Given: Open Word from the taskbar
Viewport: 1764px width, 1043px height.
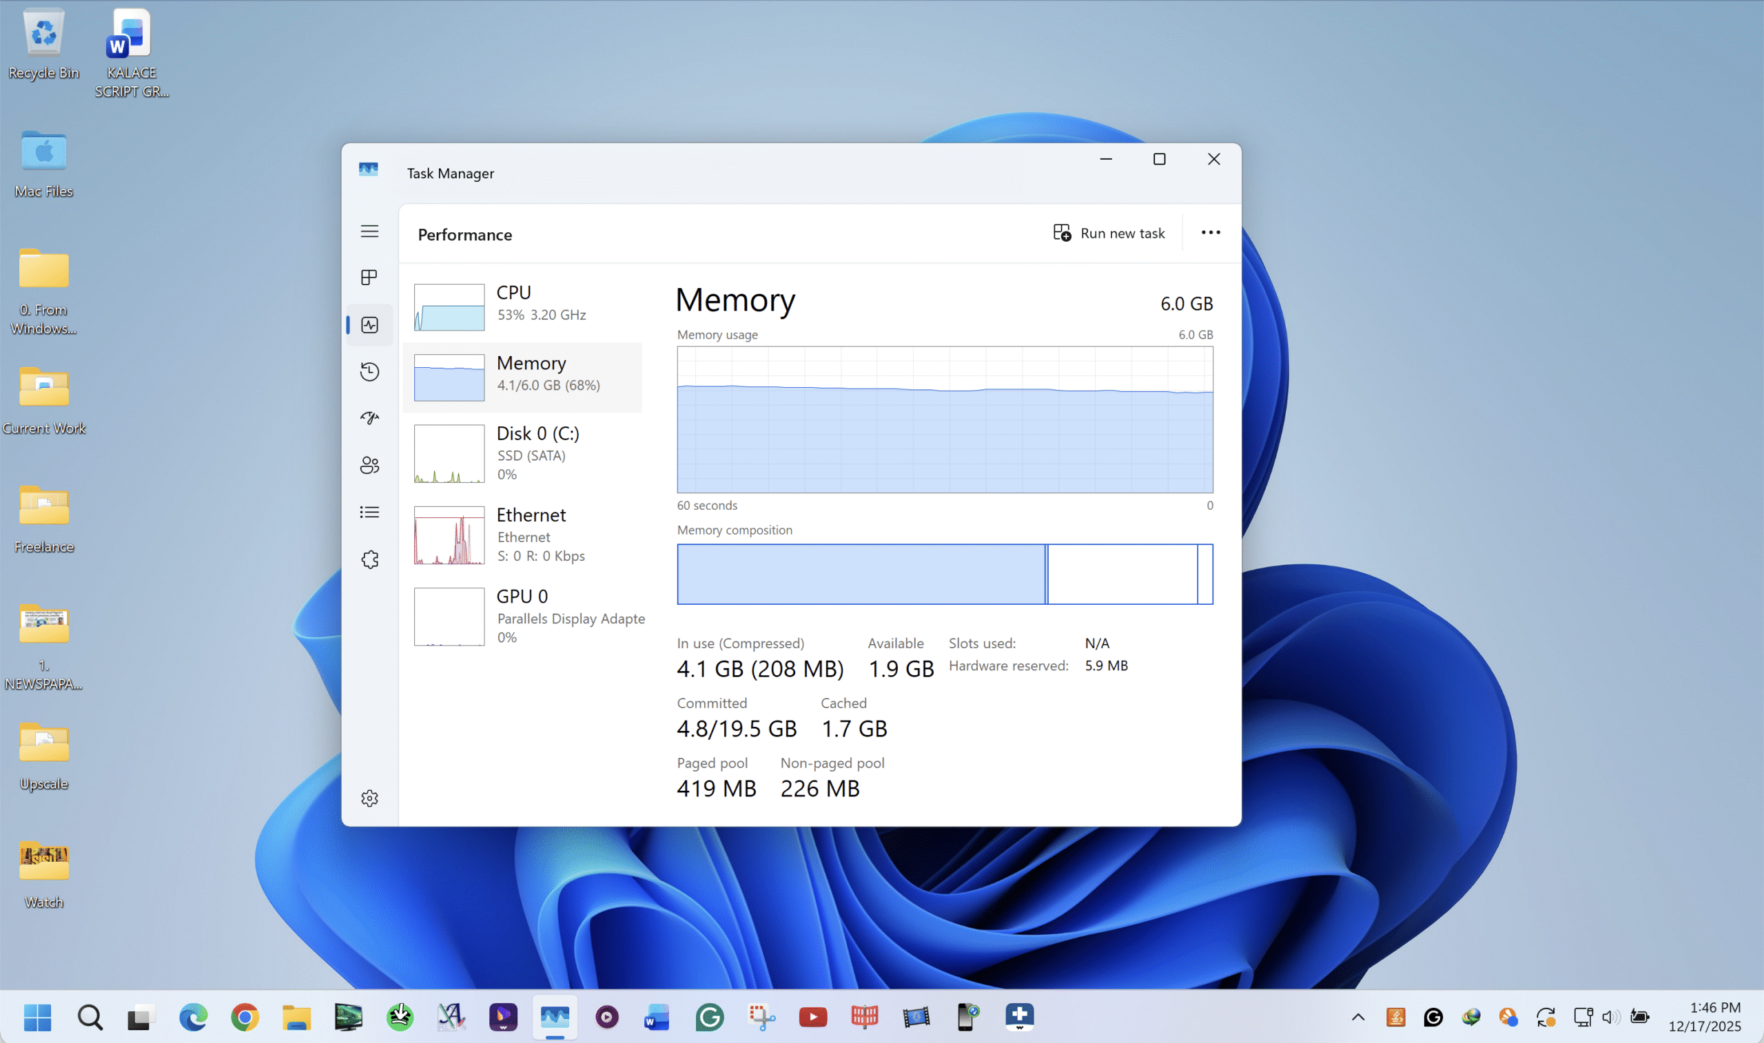Looking at the screenshot, I should coord(657,1017).
